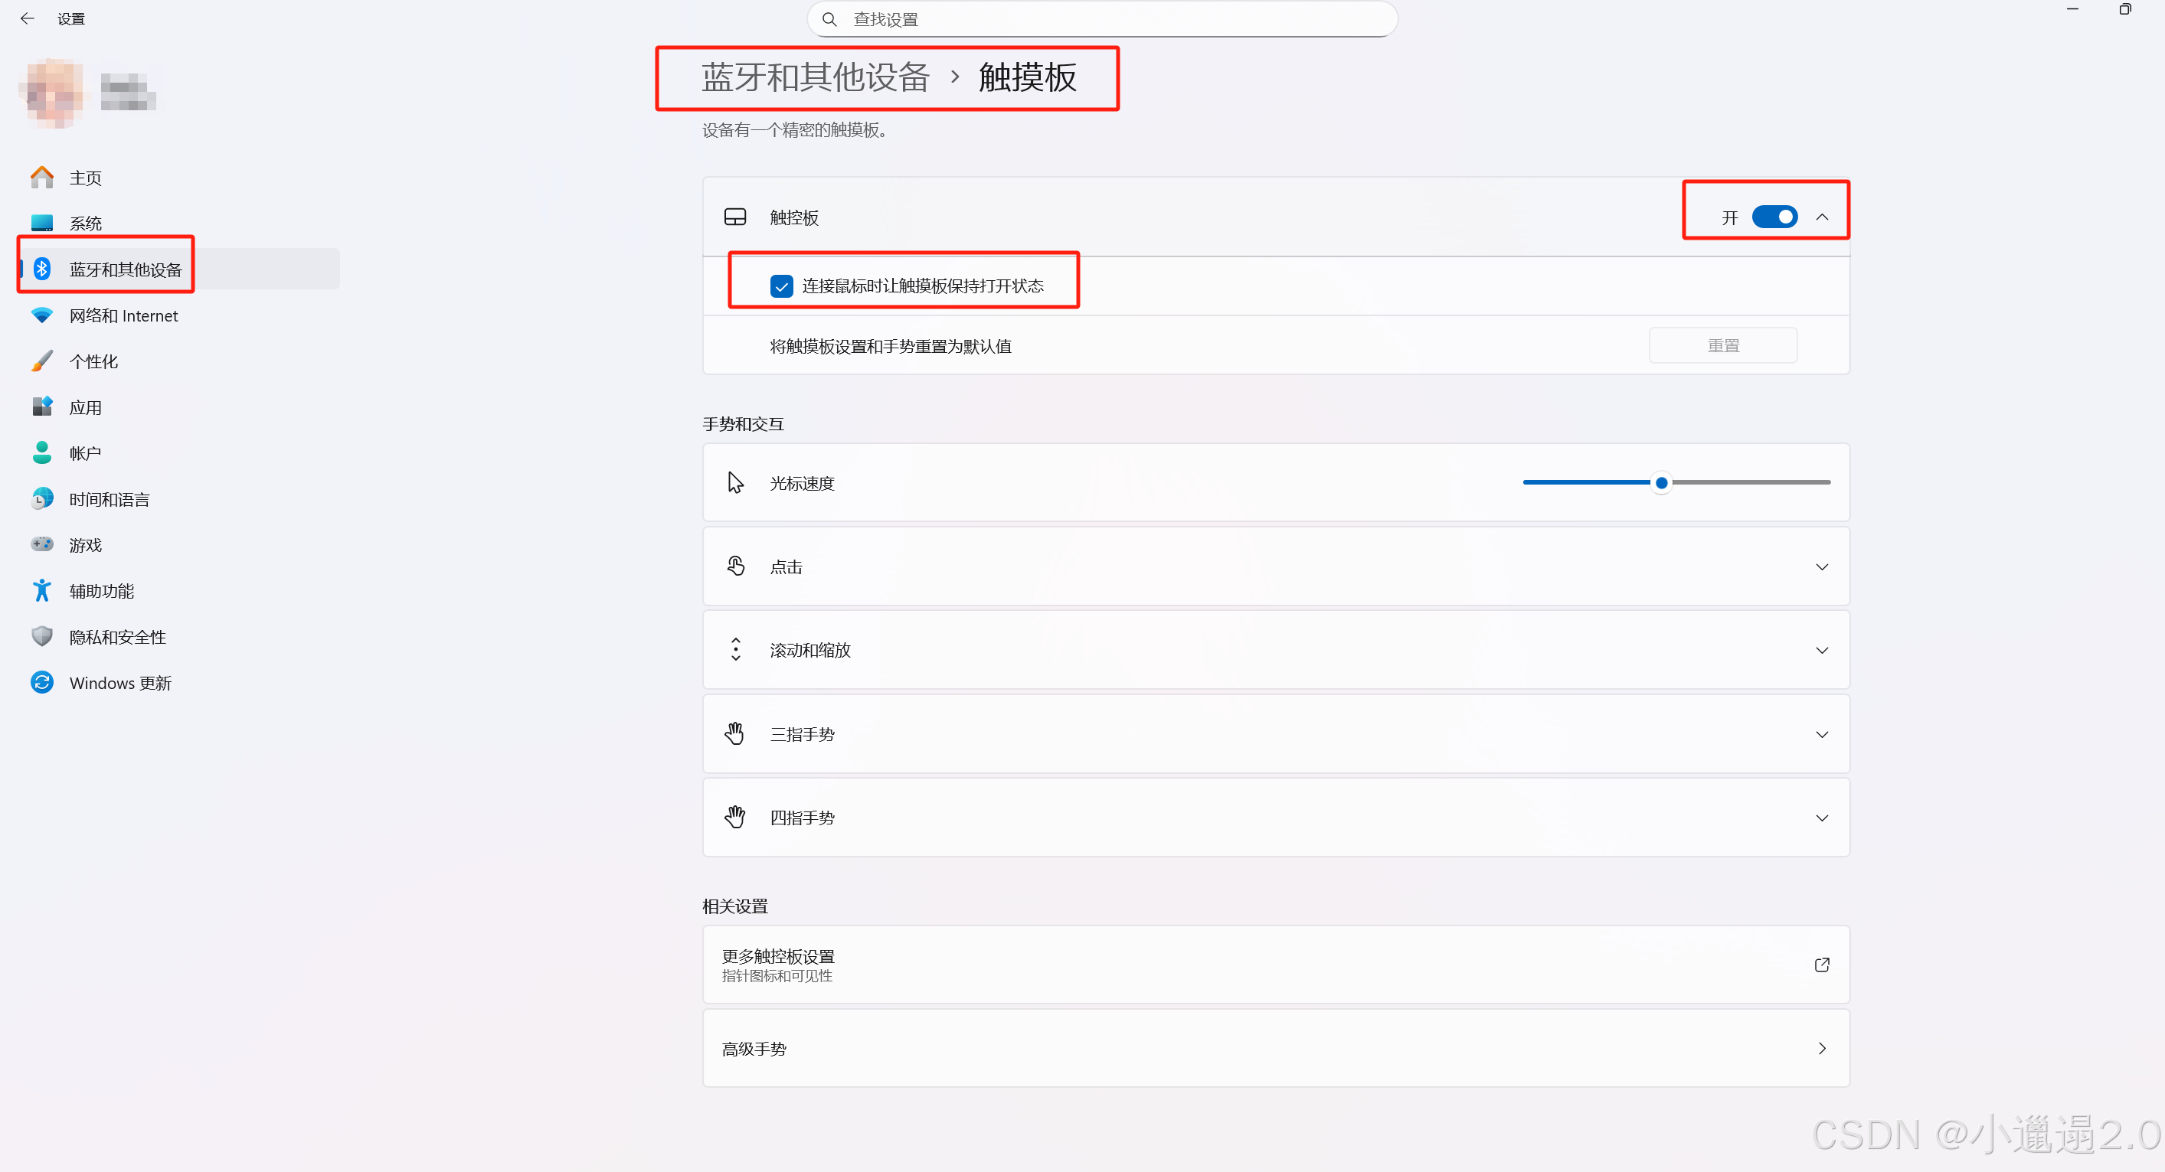Expand the 滚动和缩放 section
Image resolution: width=2165 pixels, height=1172 pixels.
pos(1821,650)
